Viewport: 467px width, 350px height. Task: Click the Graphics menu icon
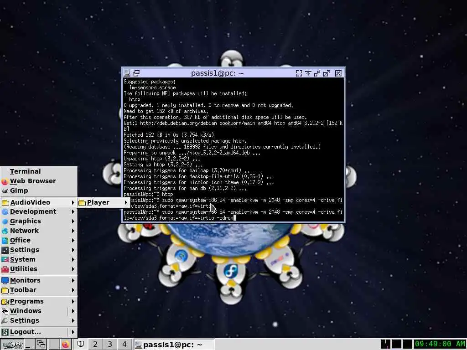(x=5, y=221)
